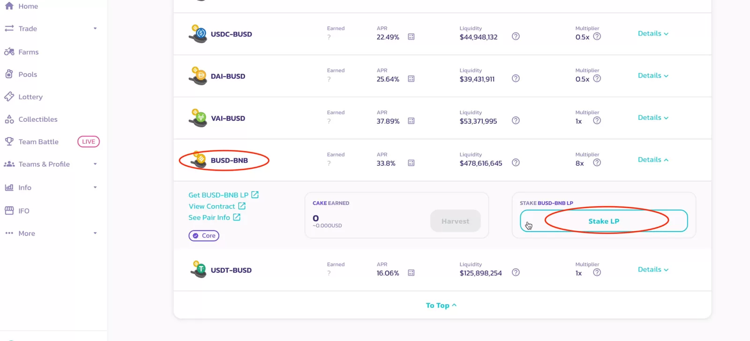The height and width of the screenshot is (341, 750).
Task: Open APR calculator for VAI-BUSD
Action: 411,121
